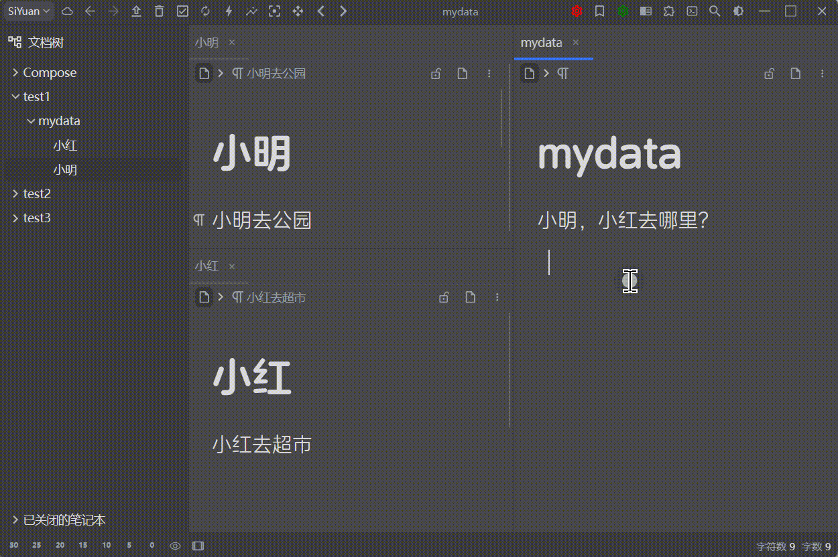Image resolution: width=838 pixels, height=557 pixels.
Task: Click the red gear icon
Action: tap(577, 11)
